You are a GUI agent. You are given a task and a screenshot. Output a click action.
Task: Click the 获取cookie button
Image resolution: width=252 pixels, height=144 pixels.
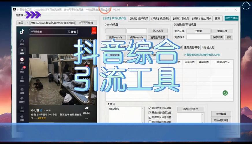click(x=115, y=37)
